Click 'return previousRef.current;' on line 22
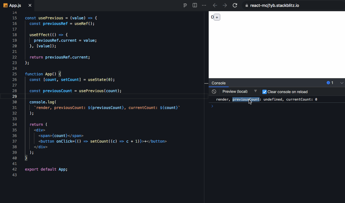The height and width of the screenshot is (203, 345). click(x=60, y=57)
